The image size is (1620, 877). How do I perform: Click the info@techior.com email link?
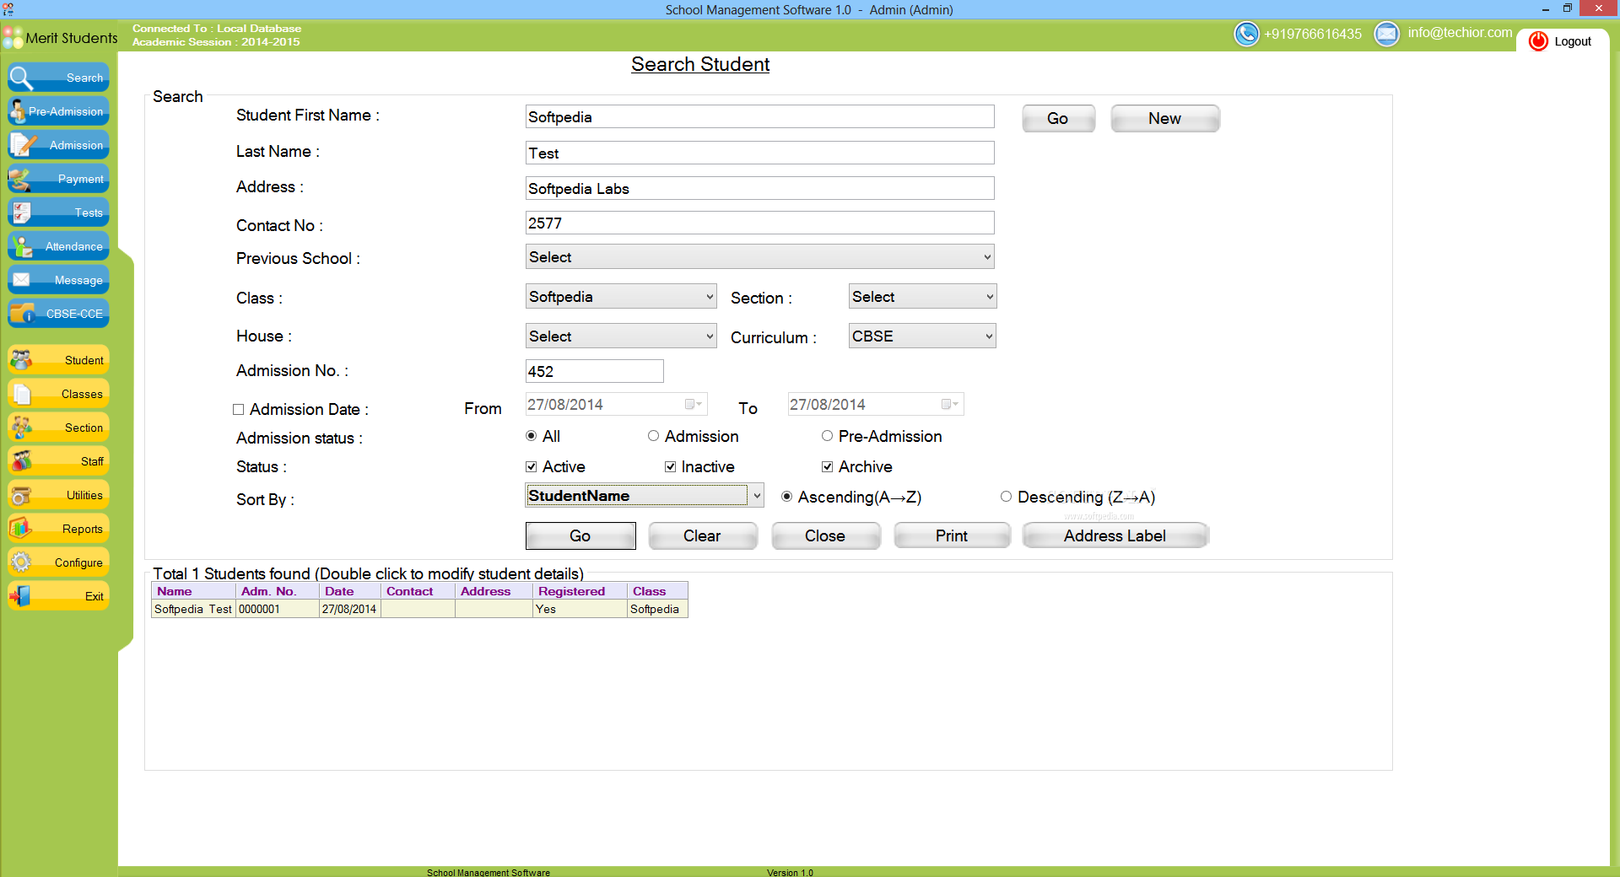1460,33
